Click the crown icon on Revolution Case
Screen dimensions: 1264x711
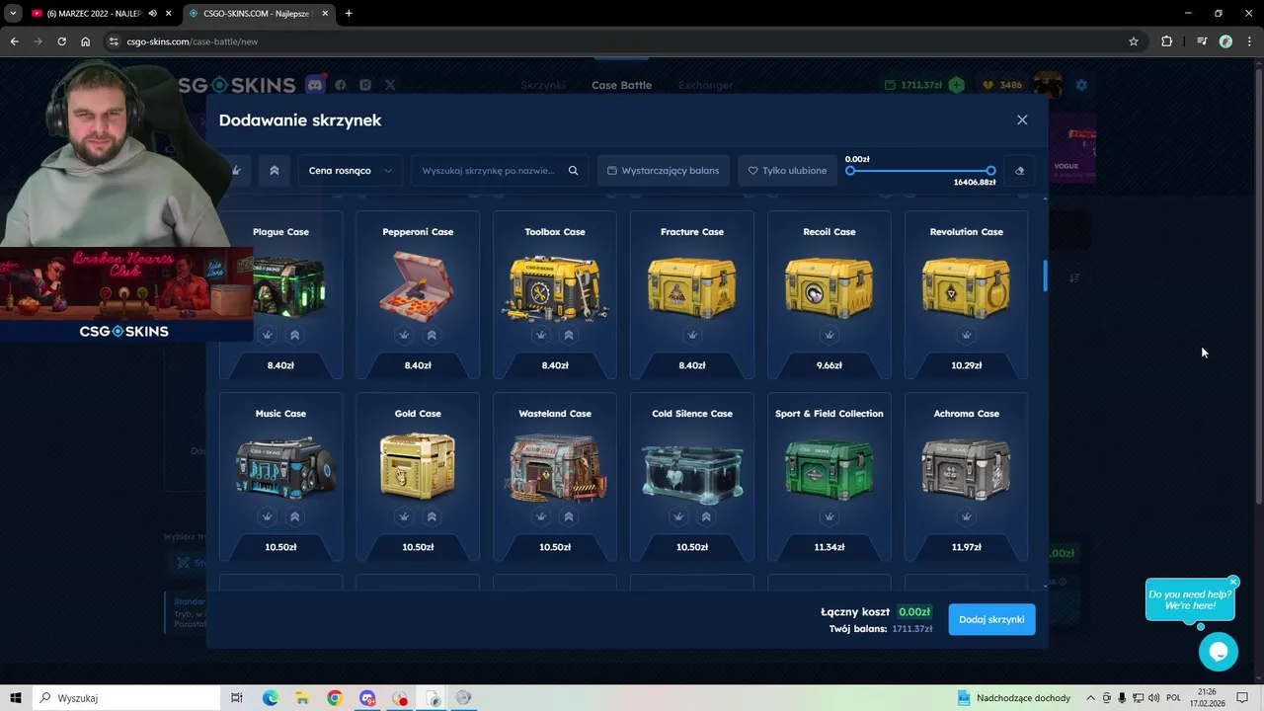(967, 335)
